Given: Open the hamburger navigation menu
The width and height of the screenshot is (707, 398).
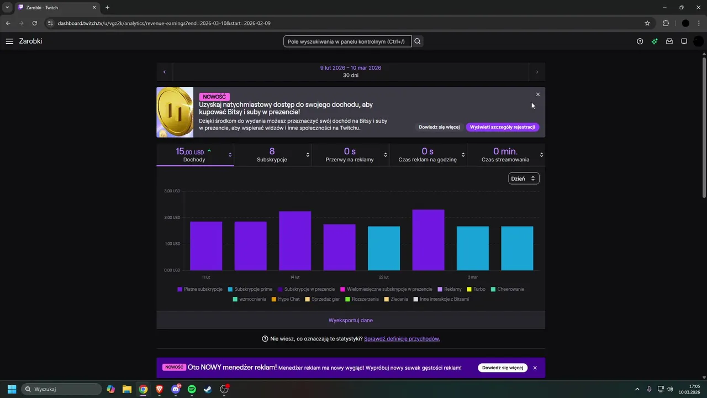Looking at the screenshot, I should point(9,41).
